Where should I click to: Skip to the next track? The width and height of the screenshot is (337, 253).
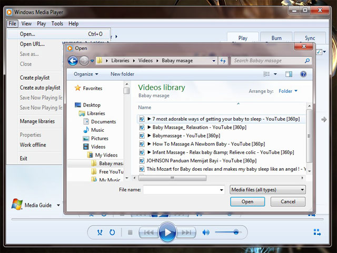186,232
